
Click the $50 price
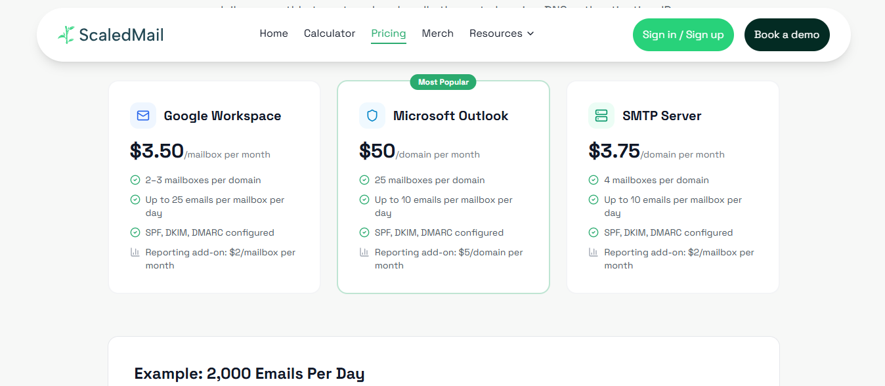tap(378, 151)
